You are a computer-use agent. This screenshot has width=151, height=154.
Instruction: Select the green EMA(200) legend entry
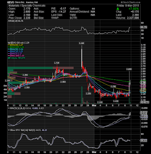point(16,47)
